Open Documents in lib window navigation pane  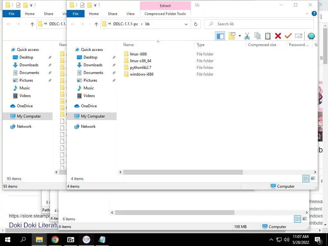93,73
